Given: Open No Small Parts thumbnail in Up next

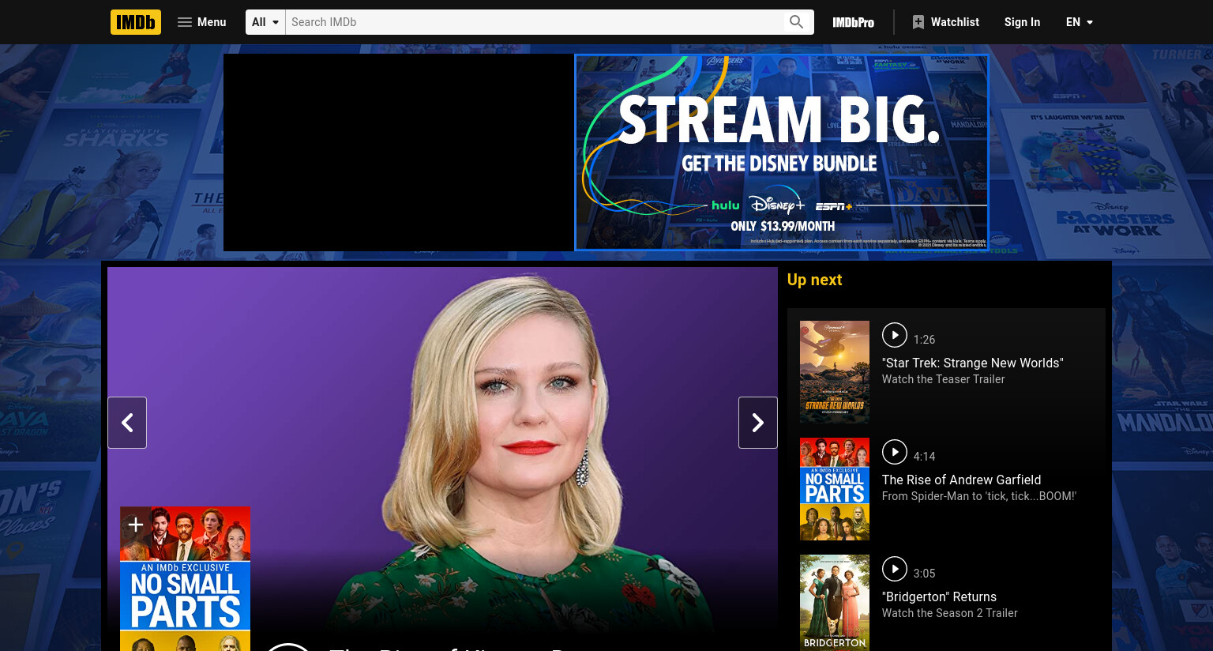Looking at the screenshot, I should click(x=835, y=489).
